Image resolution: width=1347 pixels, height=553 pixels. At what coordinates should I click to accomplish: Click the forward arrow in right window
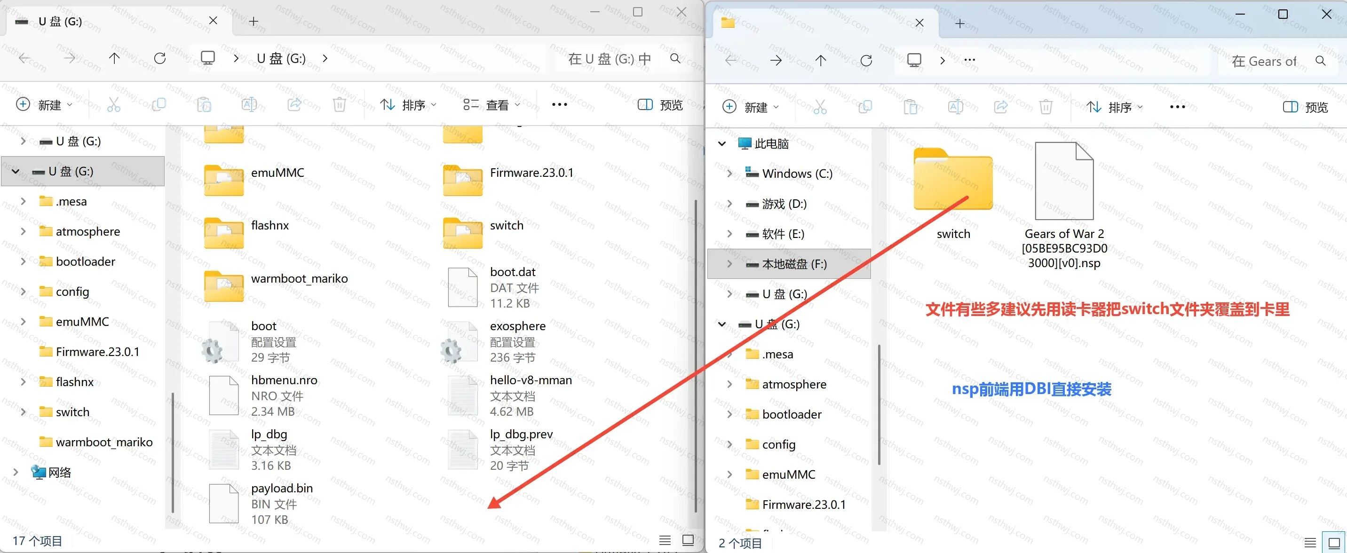coord(776,61)
